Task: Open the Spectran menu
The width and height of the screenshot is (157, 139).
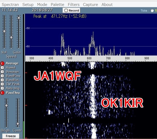Action: pos(10,5)
